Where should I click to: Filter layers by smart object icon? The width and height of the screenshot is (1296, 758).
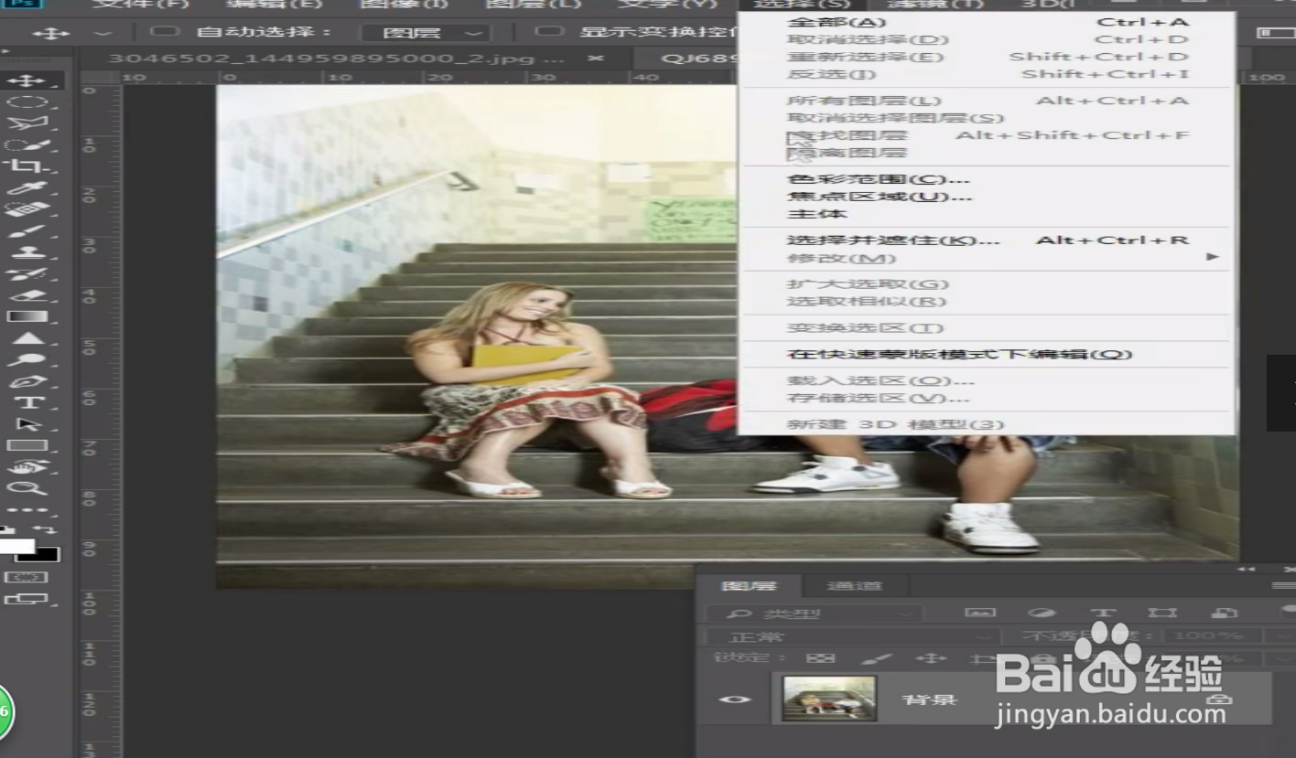coord(1223,613)
